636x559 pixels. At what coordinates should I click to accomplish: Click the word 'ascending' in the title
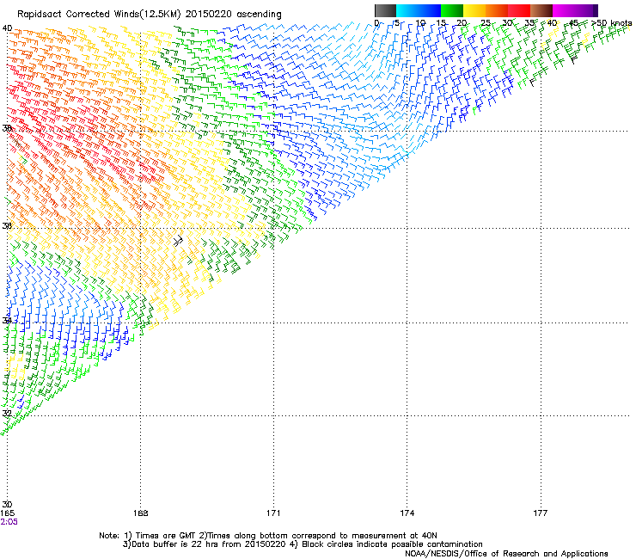(x=260, y=15)
